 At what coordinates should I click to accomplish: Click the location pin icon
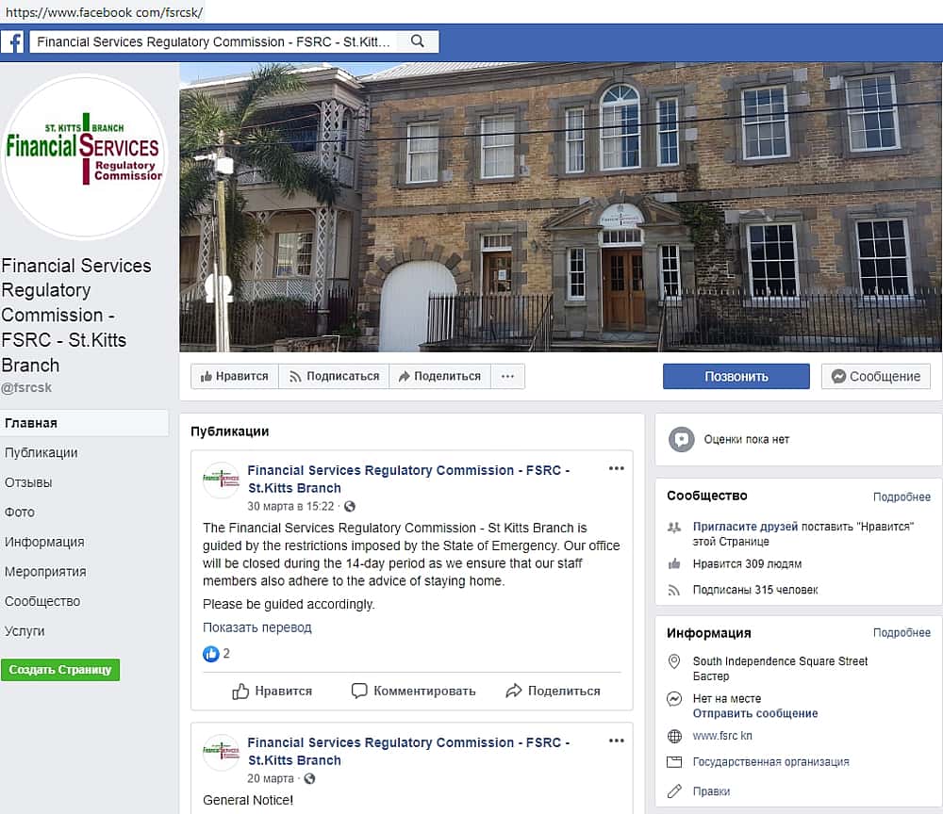[674, 661]
